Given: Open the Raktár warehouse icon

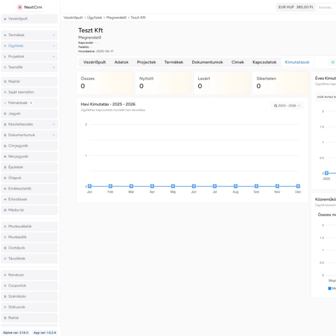Looking at the screenshot, I should pos(4,318).
